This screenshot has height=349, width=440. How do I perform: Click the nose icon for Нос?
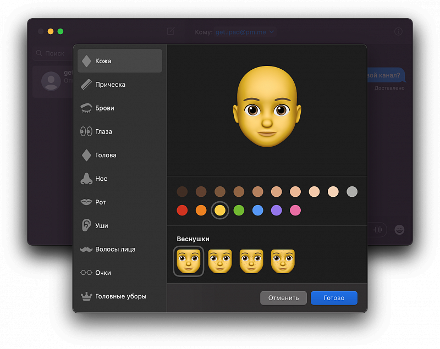pos(86,179)
